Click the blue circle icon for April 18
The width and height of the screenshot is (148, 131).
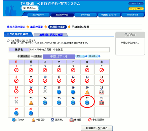point(59,92)
